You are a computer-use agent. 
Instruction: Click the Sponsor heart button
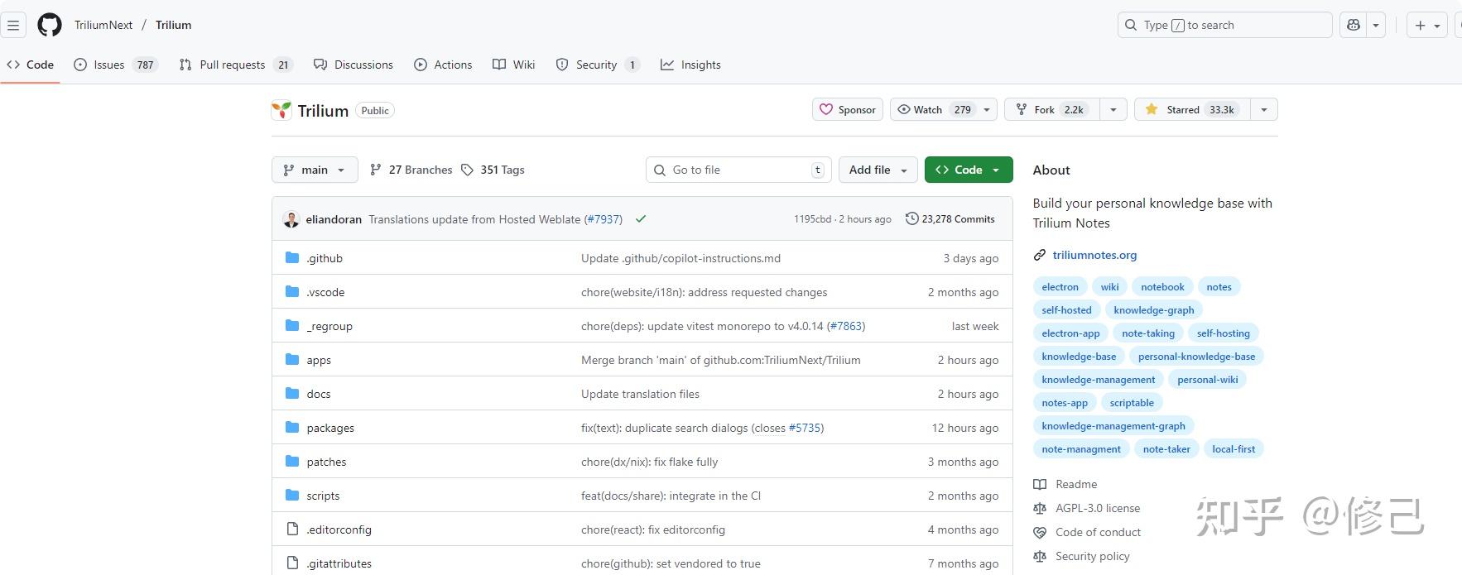tap(848, 109)
